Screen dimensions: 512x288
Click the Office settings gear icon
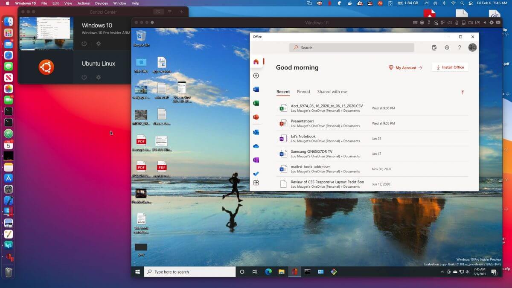447,48
